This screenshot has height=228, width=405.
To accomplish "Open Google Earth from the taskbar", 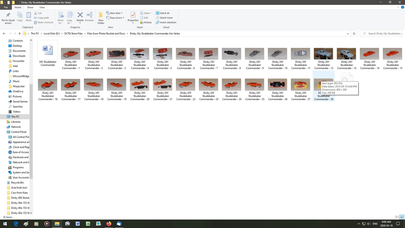I will pyautogui.click(x=67, y=224).
